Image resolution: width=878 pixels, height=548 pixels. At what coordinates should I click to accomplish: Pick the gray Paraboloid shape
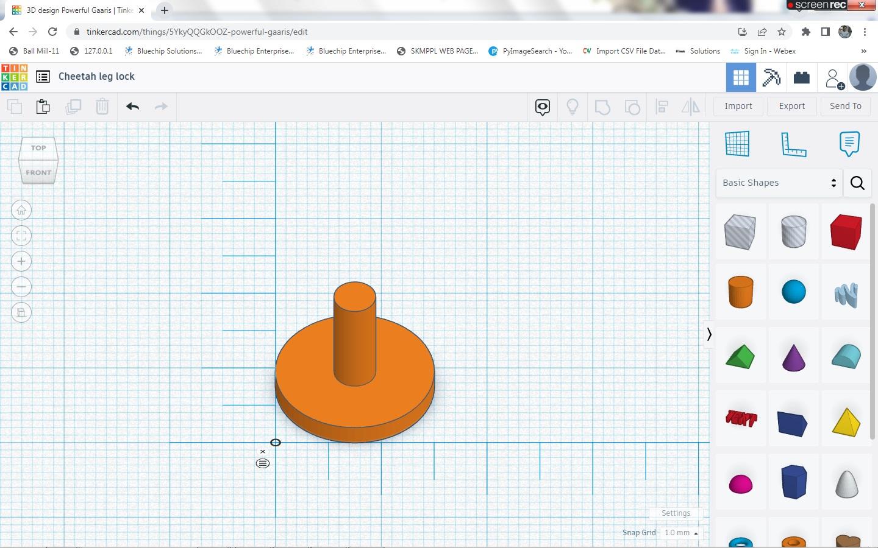pyautogui.click(x=846, y=484)
